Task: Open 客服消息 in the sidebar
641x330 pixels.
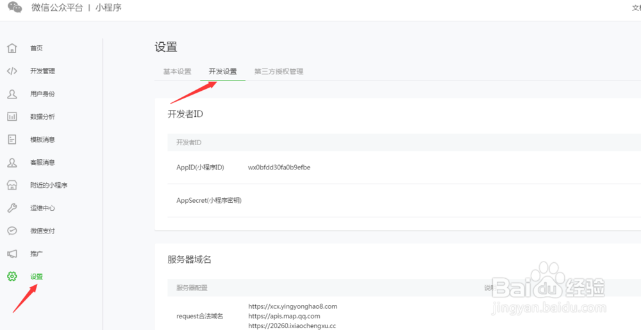Action: click(x=42, y=162)
